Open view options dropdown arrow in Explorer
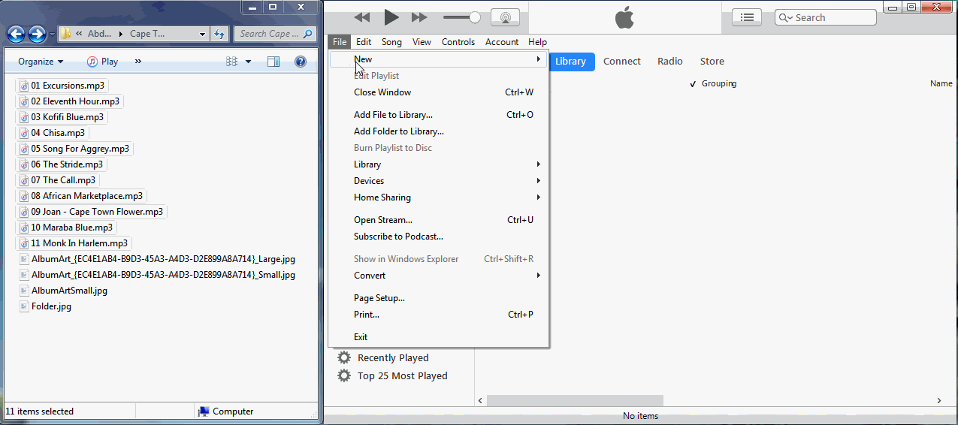The height and width of the screenshot is (425, 958). click(x=249, y=62)
